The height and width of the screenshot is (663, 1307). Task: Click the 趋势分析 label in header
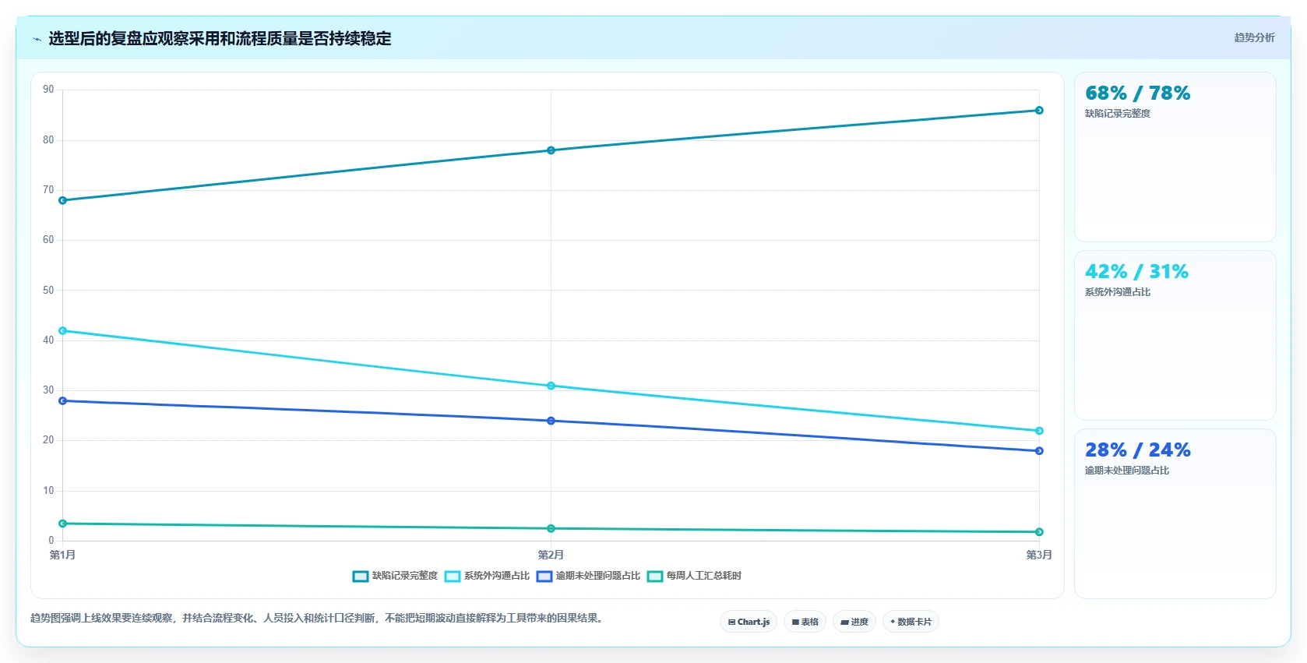[1254, 37]
